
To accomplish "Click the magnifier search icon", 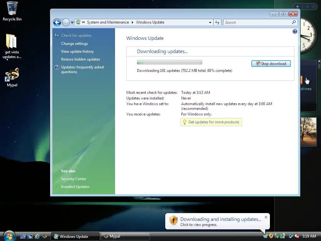I will 294,22.
